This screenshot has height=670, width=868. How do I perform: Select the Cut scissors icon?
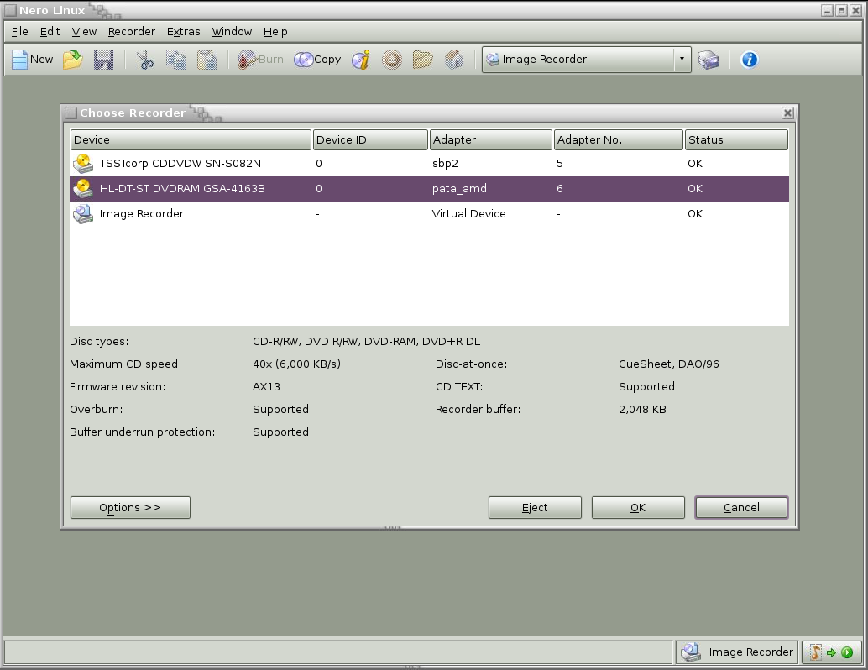(145, 60)
